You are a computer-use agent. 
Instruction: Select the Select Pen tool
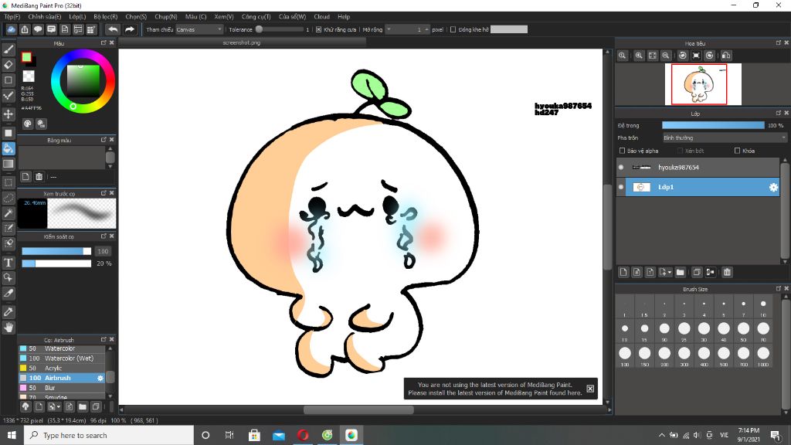click(8, 228)
